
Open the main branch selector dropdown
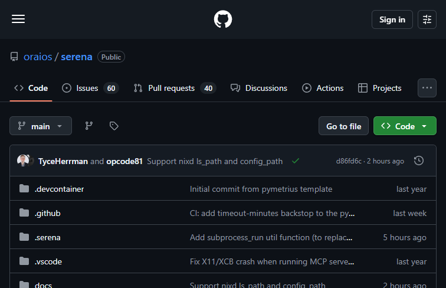click(41, 126)
